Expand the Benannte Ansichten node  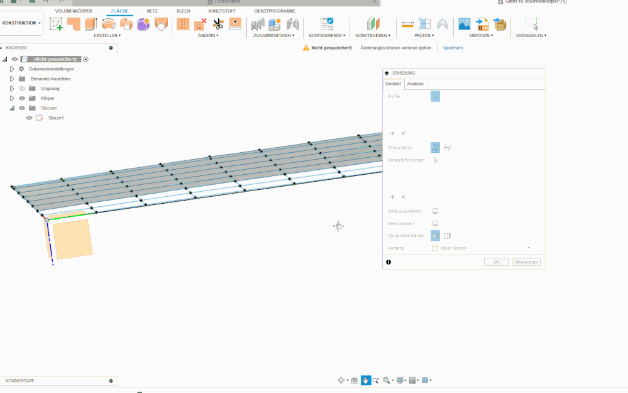11,79
